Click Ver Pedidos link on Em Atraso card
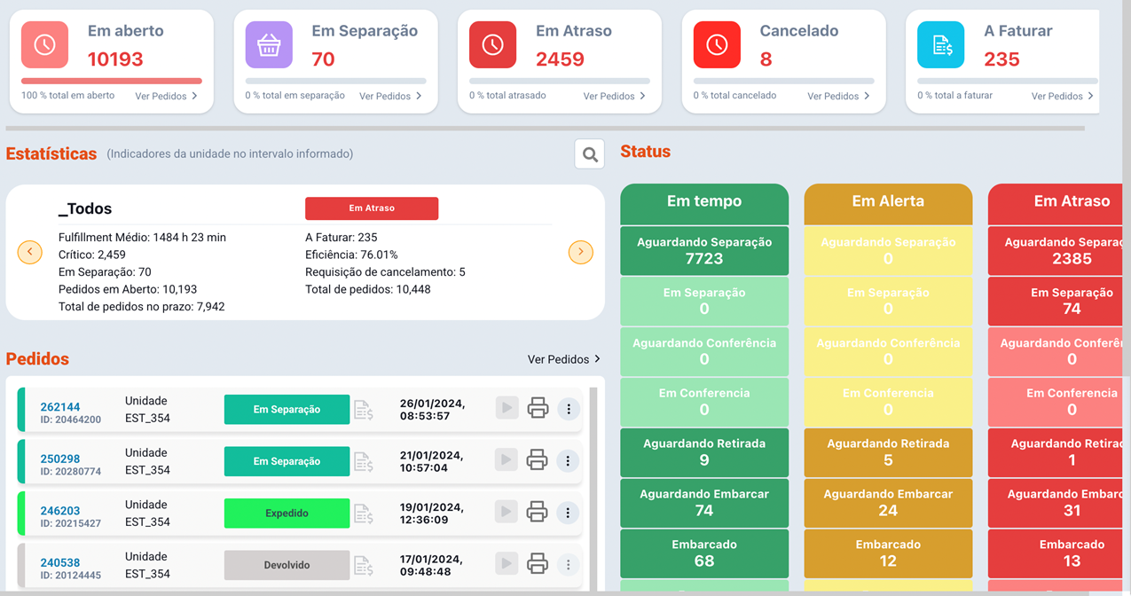The width and height of the screenshot is (1131, 596). click(x=610, y=95)
